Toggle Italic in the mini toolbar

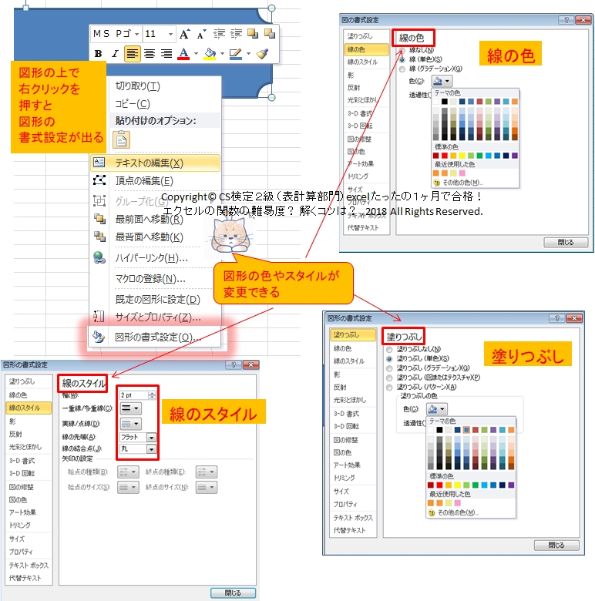point(115,54)
